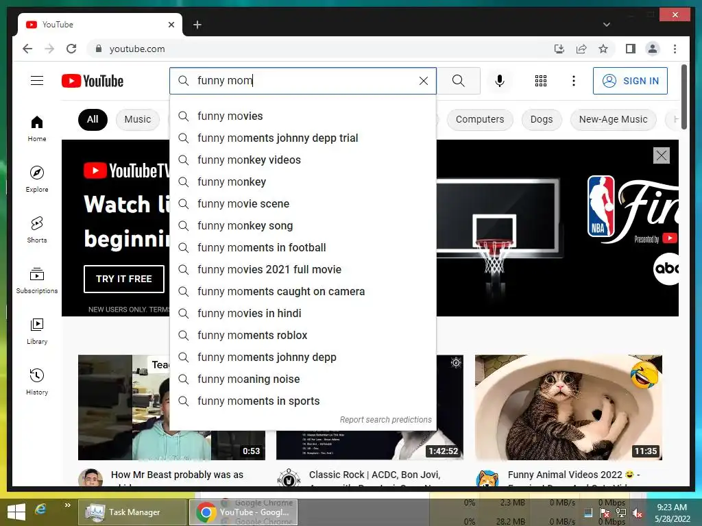Close the YouTube TV ad banner
The width and height of the screenshot is (702, 526).
662,155
